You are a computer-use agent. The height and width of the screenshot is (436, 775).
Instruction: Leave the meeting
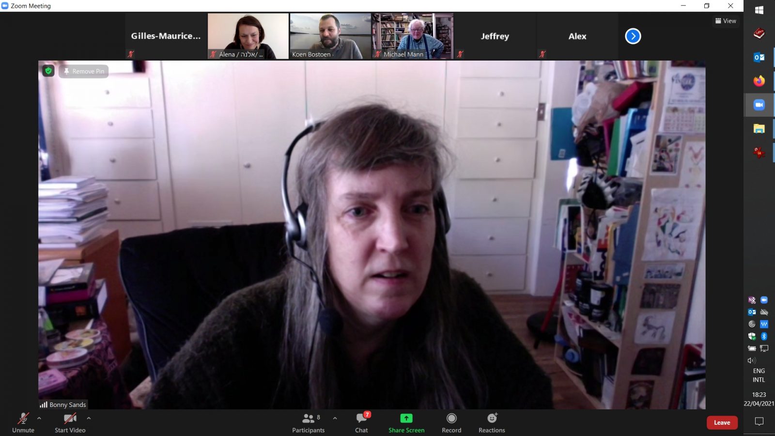722,422
